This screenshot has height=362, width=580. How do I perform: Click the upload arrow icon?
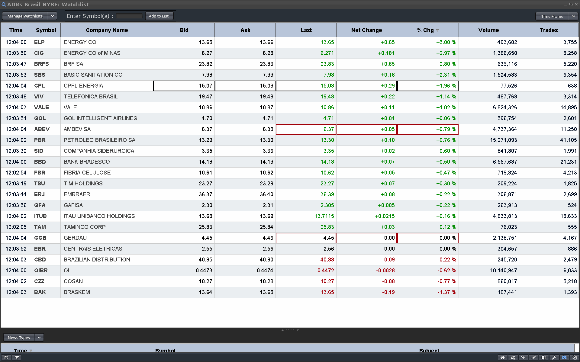tap(17, 357)
